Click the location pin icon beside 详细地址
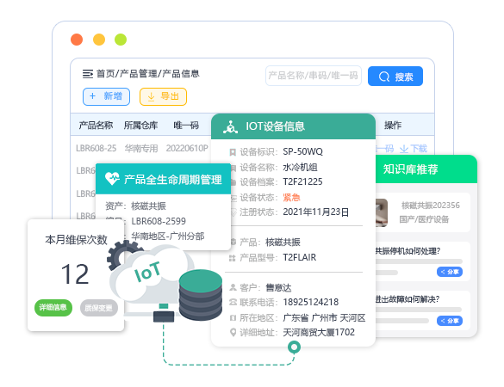 (233, 332)
